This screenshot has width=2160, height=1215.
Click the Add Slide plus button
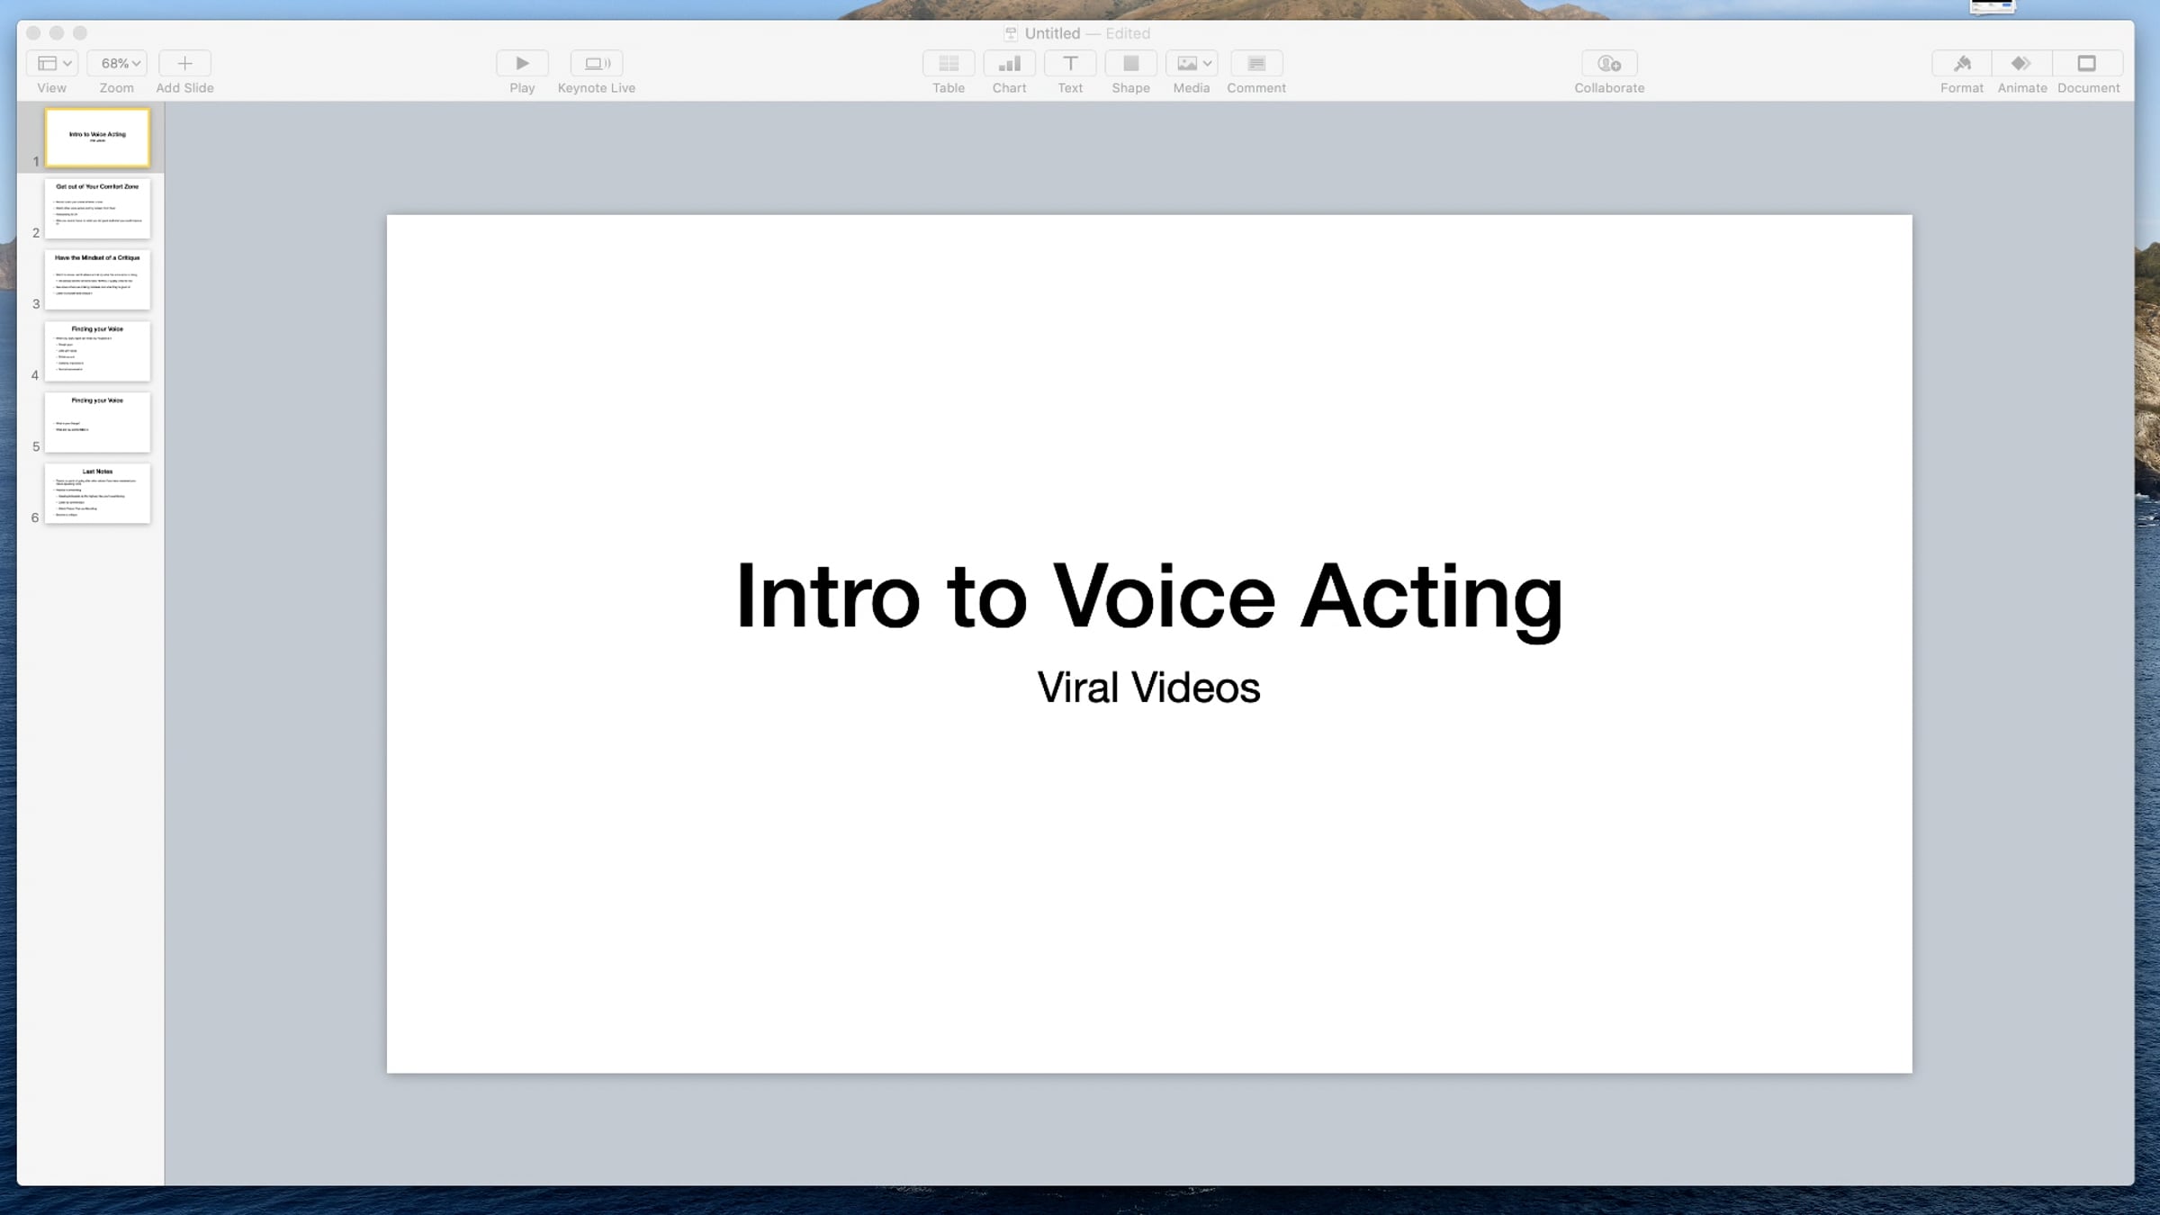coord(184,63)
